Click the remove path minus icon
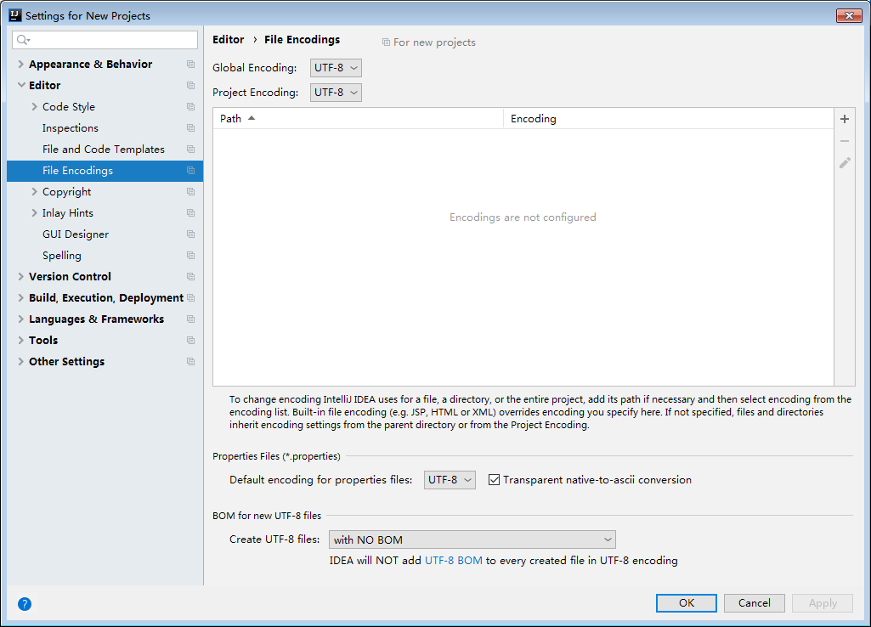 click(845, 141)
